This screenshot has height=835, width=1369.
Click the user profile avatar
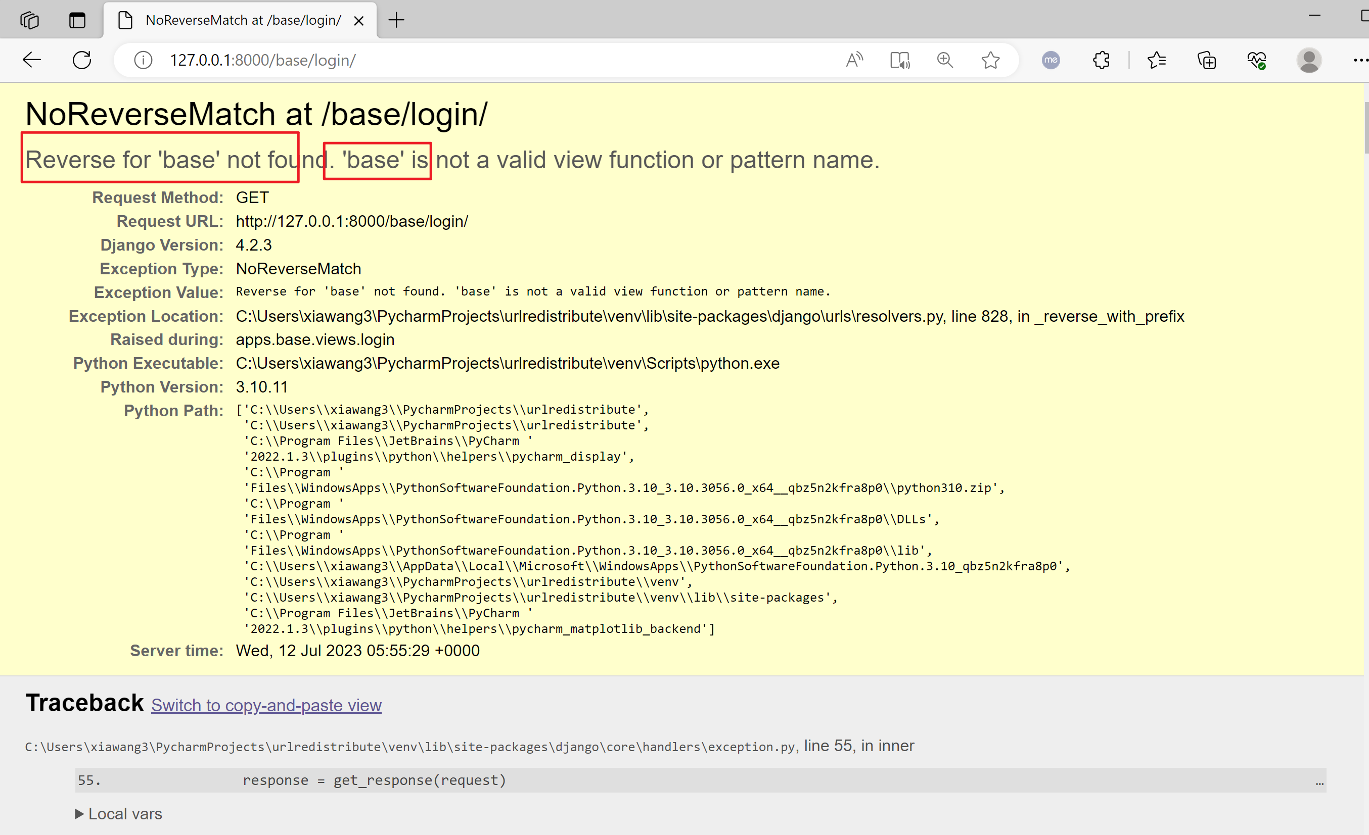click(x=1308, y=60)
